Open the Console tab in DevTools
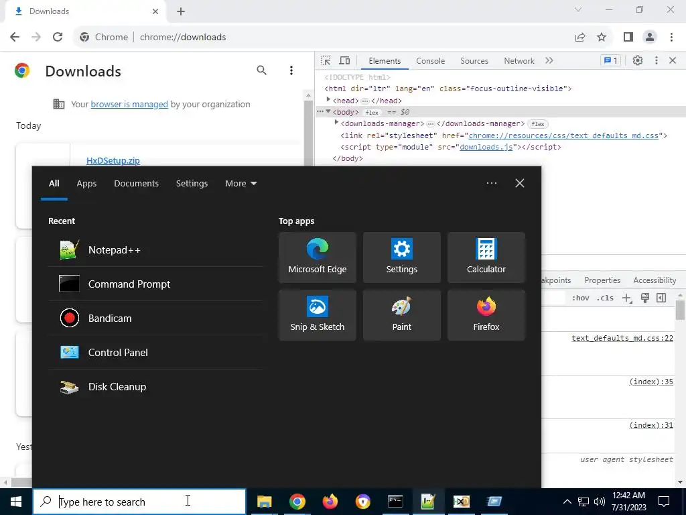This screenshot has height=515, width=686. 431,61
